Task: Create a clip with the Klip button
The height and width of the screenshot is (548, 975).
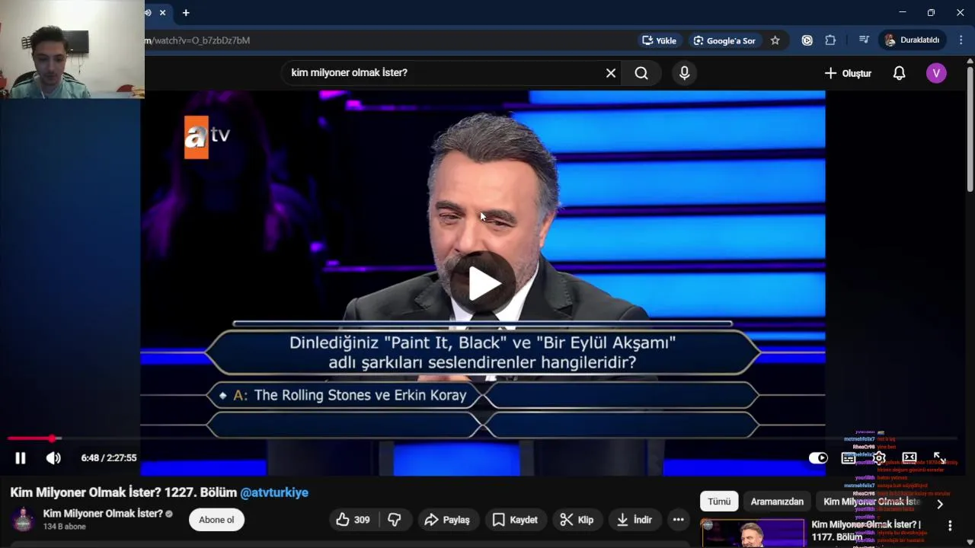Action: 577,520
